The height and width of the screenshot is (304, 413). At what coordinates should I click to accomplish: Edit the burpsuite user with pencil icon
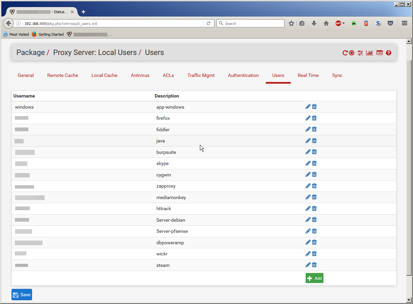coord(308,152)
